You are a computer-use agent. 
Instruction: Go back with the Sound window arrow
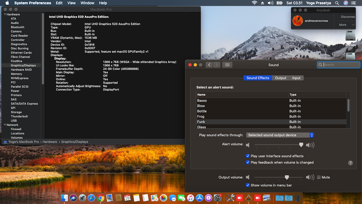209,65
